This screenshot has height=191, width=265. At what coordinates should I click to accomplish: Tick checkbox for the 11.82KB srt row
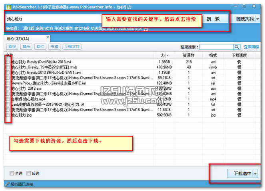[7, 110]
